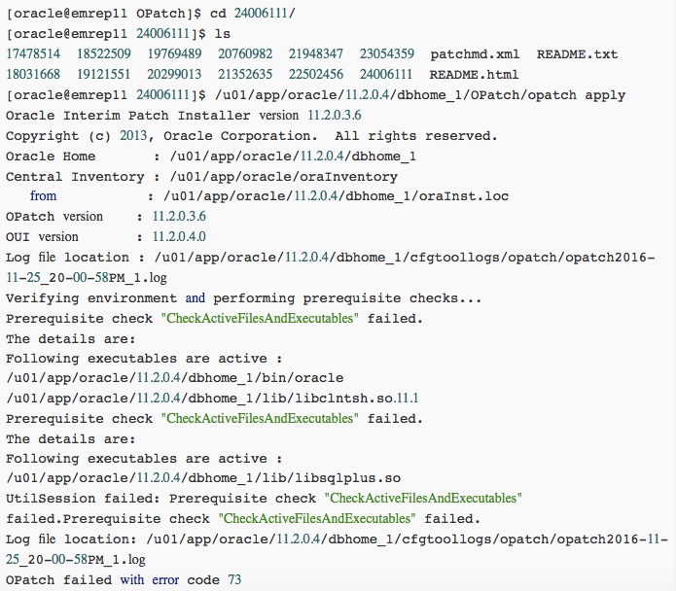Select directory 17478514 in the ls output
This screenshot has width=676, height=591.
tap(34, 54)
